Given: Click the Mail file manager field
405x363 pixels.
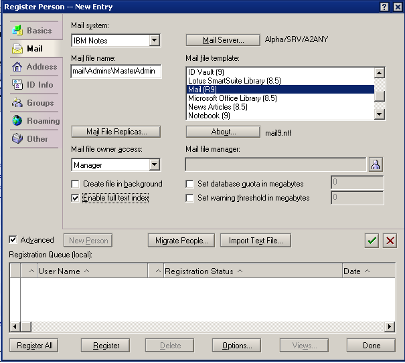Looking at the screenshot, I should coord(276,164).
